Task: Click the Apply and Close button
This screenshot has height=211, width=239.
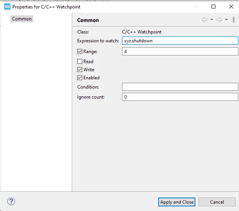Action: pyautogui.click(x=177, y=202)
